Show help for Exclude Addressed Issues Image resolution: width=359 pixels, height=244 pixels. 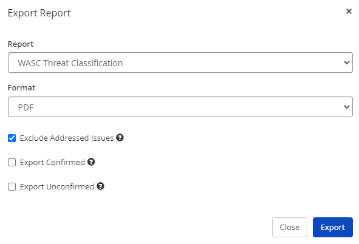tap(120, 138)
